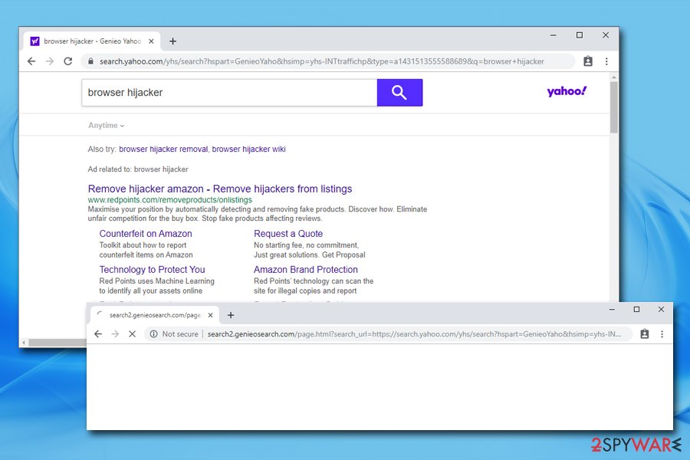Image resolution: width=690 pixels, height=460 pixels.
Task: Go back in the genieosearch window
Action: pyautogui.click(x=97, y=334)
